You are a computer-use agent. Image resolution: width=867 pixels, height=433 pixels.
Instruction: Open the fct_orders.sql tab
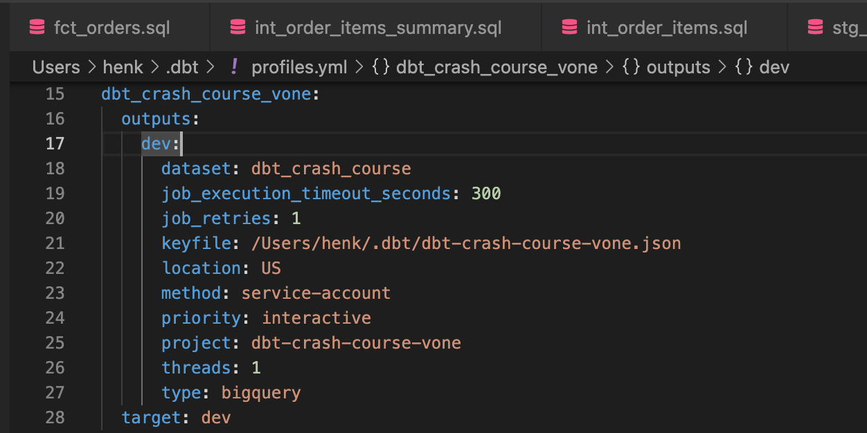110,28
